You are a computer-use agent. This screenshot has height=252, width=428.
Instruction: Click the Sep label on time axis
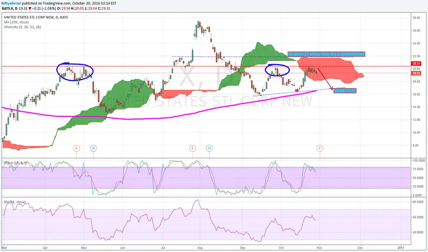point(242,248)
